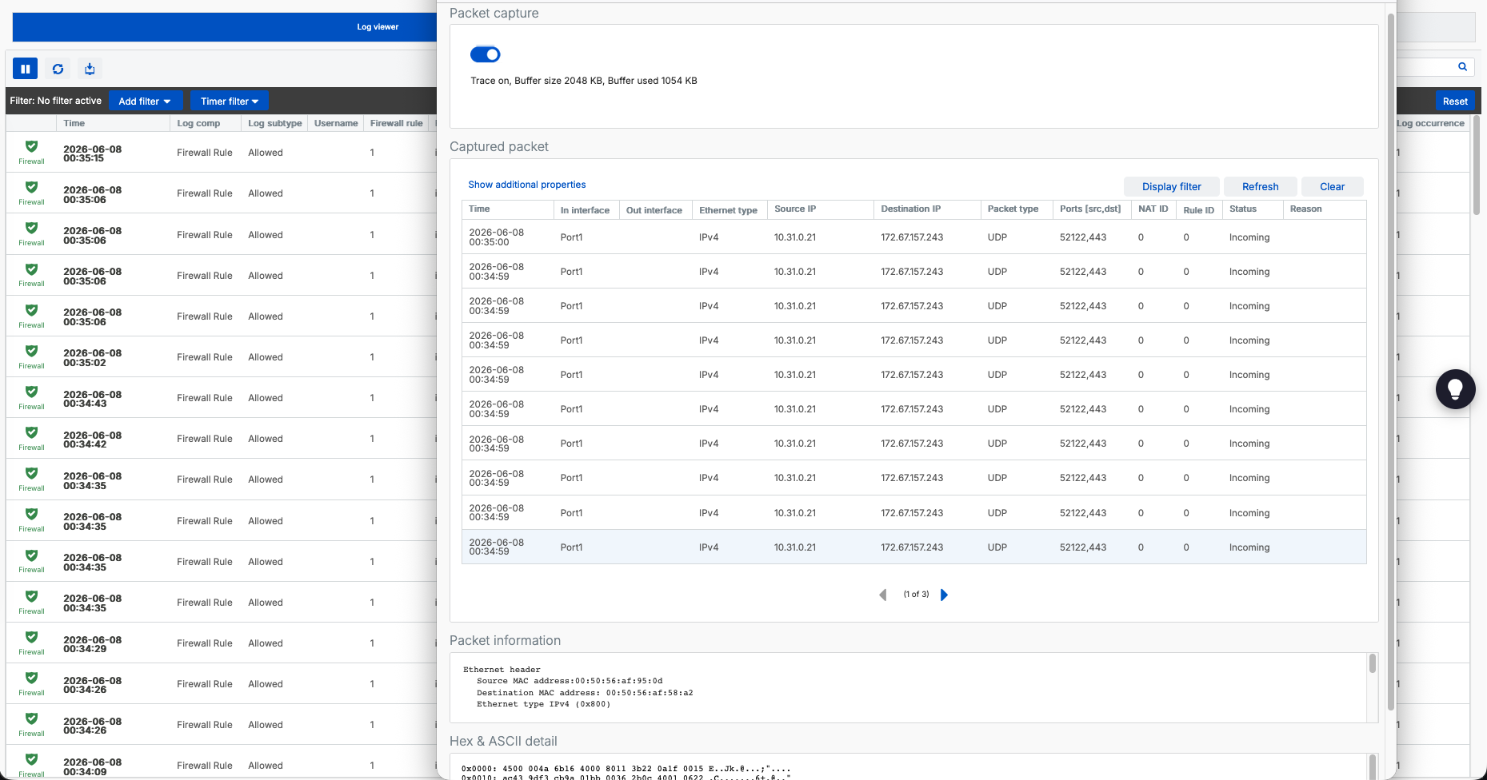
Task: Turn off the packet capture trace switch
Action: pos(486,54)
